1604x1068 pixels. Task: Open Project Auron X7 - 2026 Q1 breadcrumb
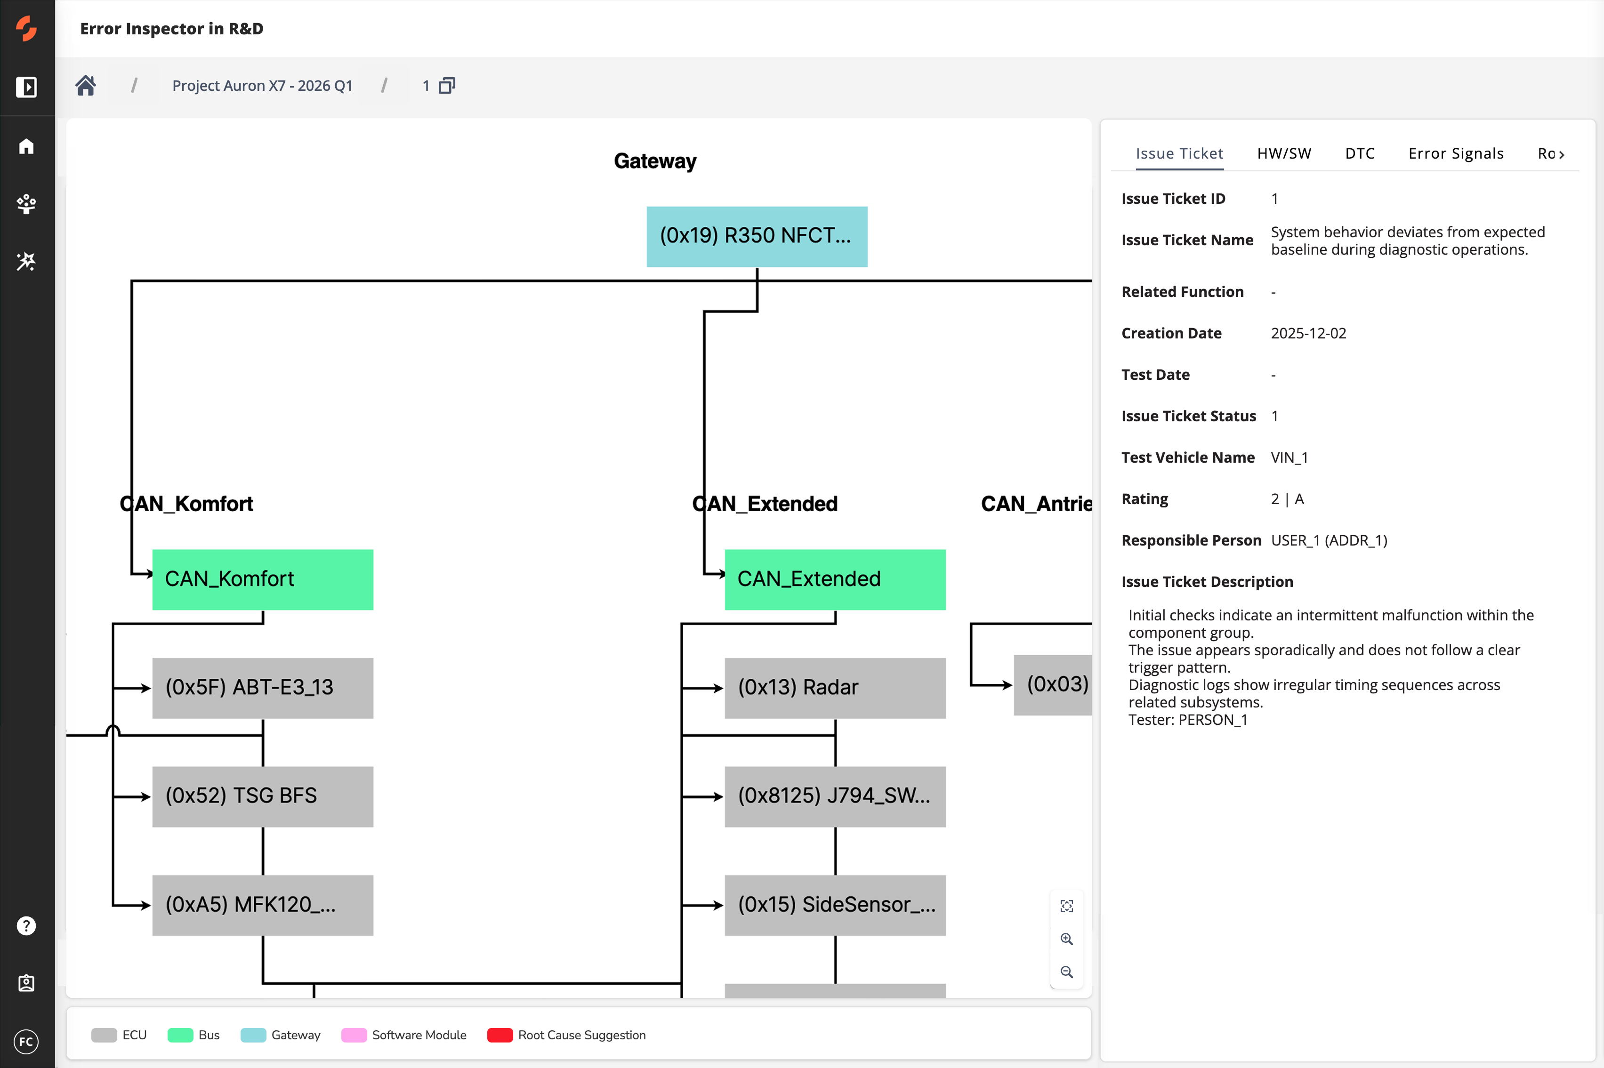(x=262, y=86)
